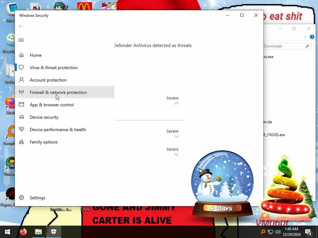Viewport: 318px width, 238px height.
Task: Select the McDonald's desktop icon
Action: [85, 6]
